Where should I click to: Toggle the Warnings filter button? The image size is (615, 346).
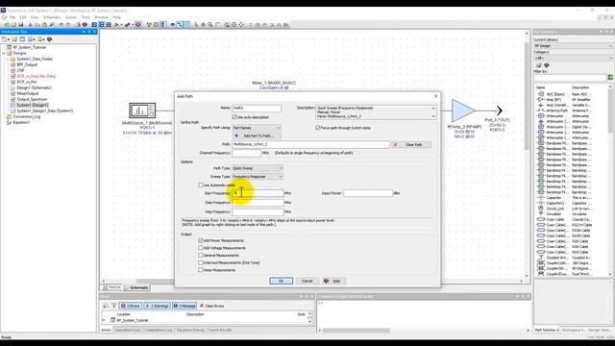point(157,306)
